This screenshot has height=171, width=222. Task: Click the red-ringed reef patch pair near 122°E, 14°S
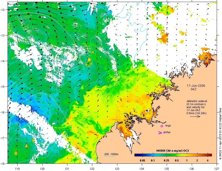89,62
